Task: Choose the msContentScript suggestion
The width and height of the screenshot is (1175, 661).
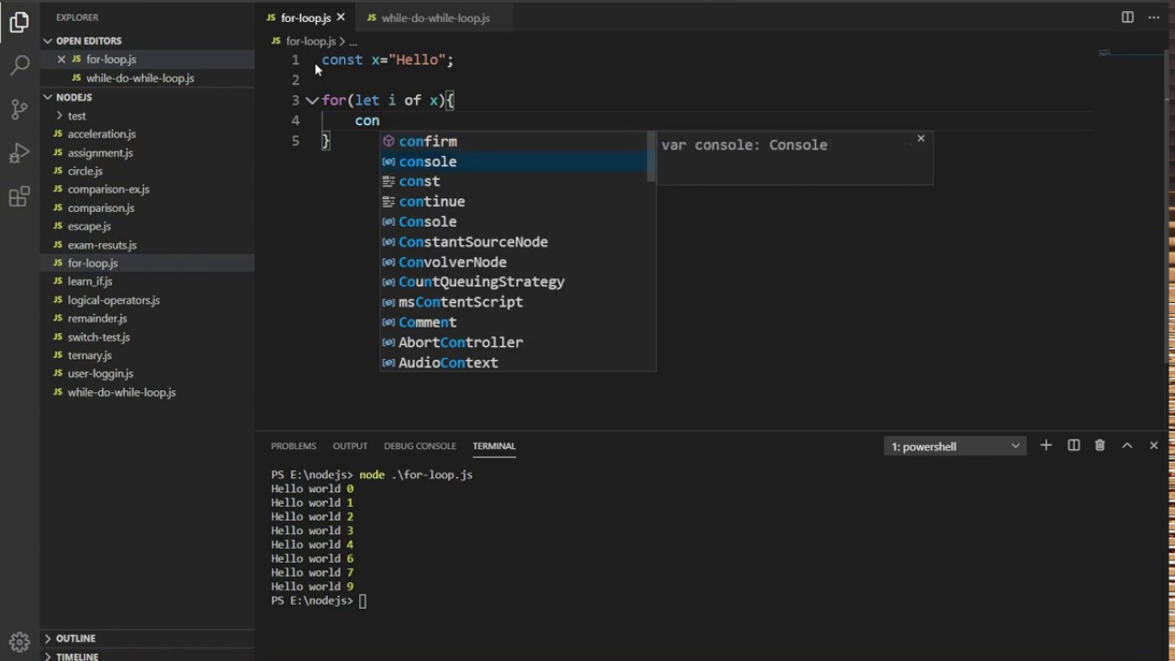Action: tap(514, 302)
